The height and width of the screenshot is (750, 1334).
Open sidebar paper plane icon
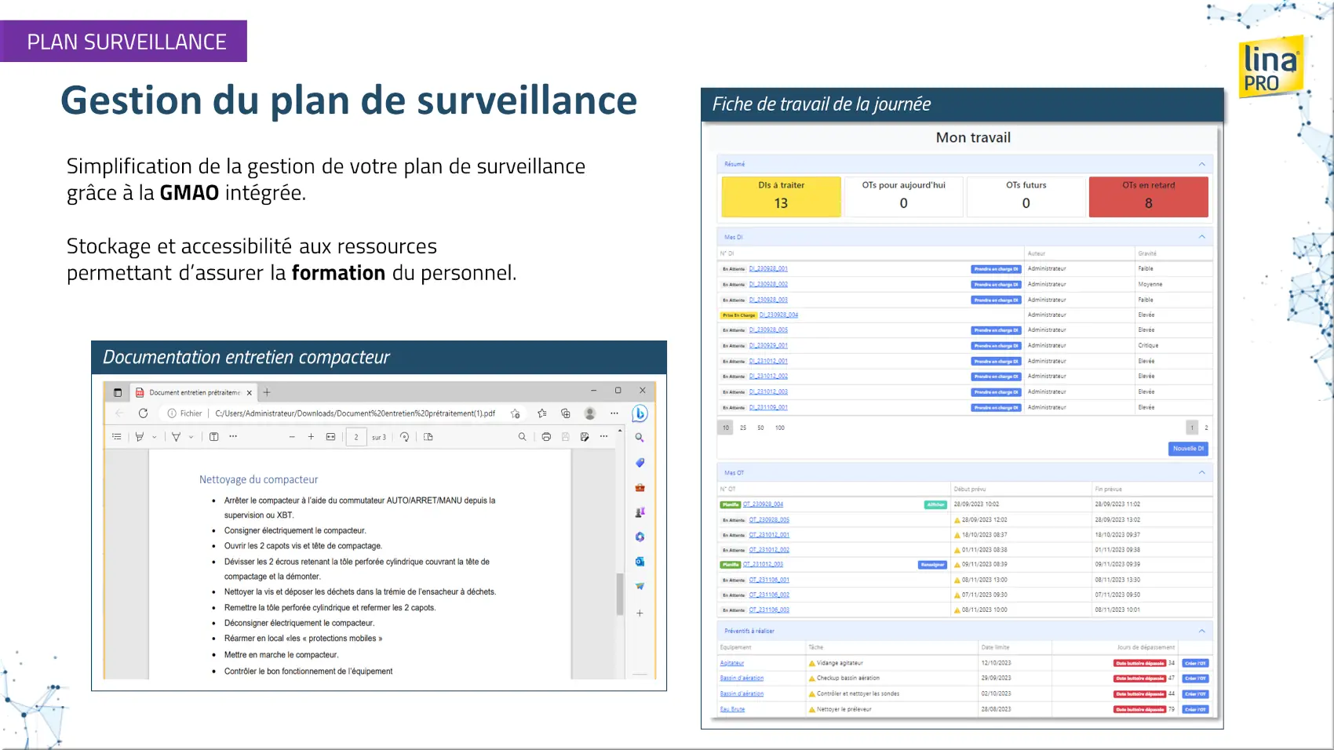[x=640, y=586]
